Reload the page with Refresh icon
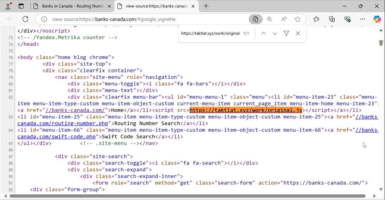Viewport: 385px width, 200px height. 25,19
